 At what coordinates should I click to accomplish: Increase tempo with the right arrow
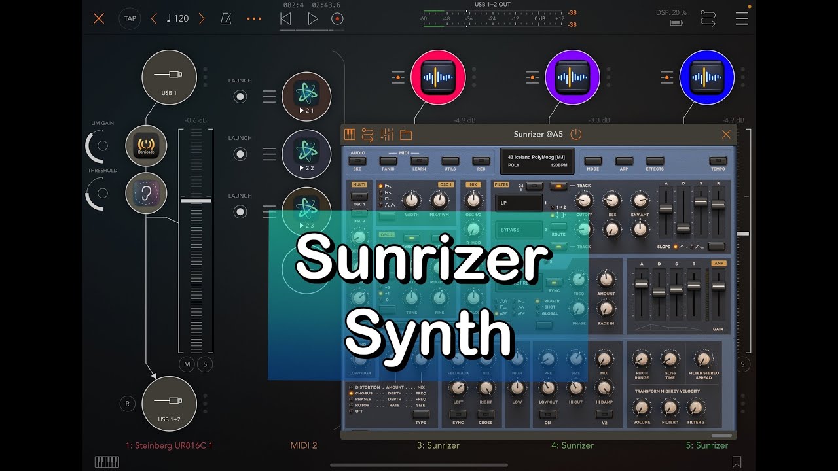point(202,18)
